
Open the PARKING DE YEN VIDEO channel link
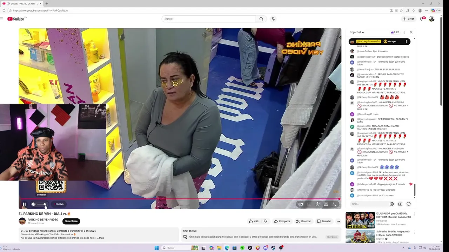click(43, 220)
